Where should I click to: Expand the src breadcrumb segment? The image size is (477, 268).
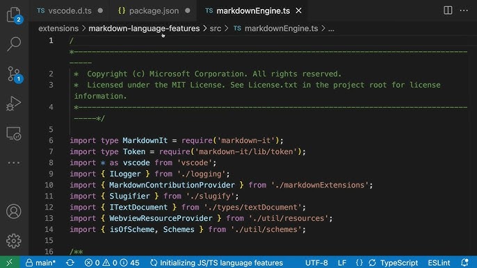coord(216,28)
